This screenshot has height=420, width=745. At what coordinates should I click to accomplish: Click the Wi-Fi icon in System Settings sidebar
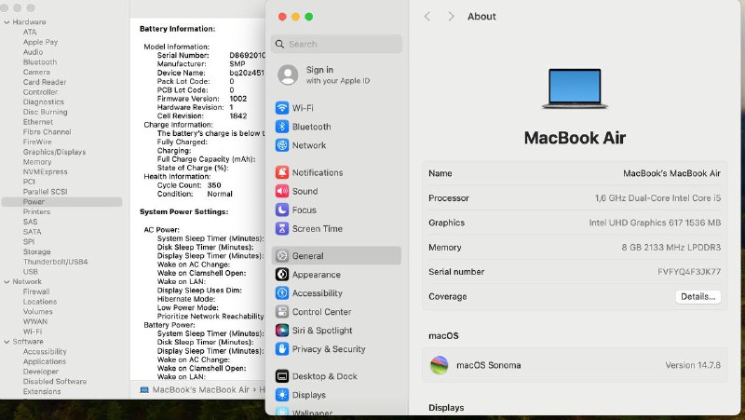[x=282, y=108]
